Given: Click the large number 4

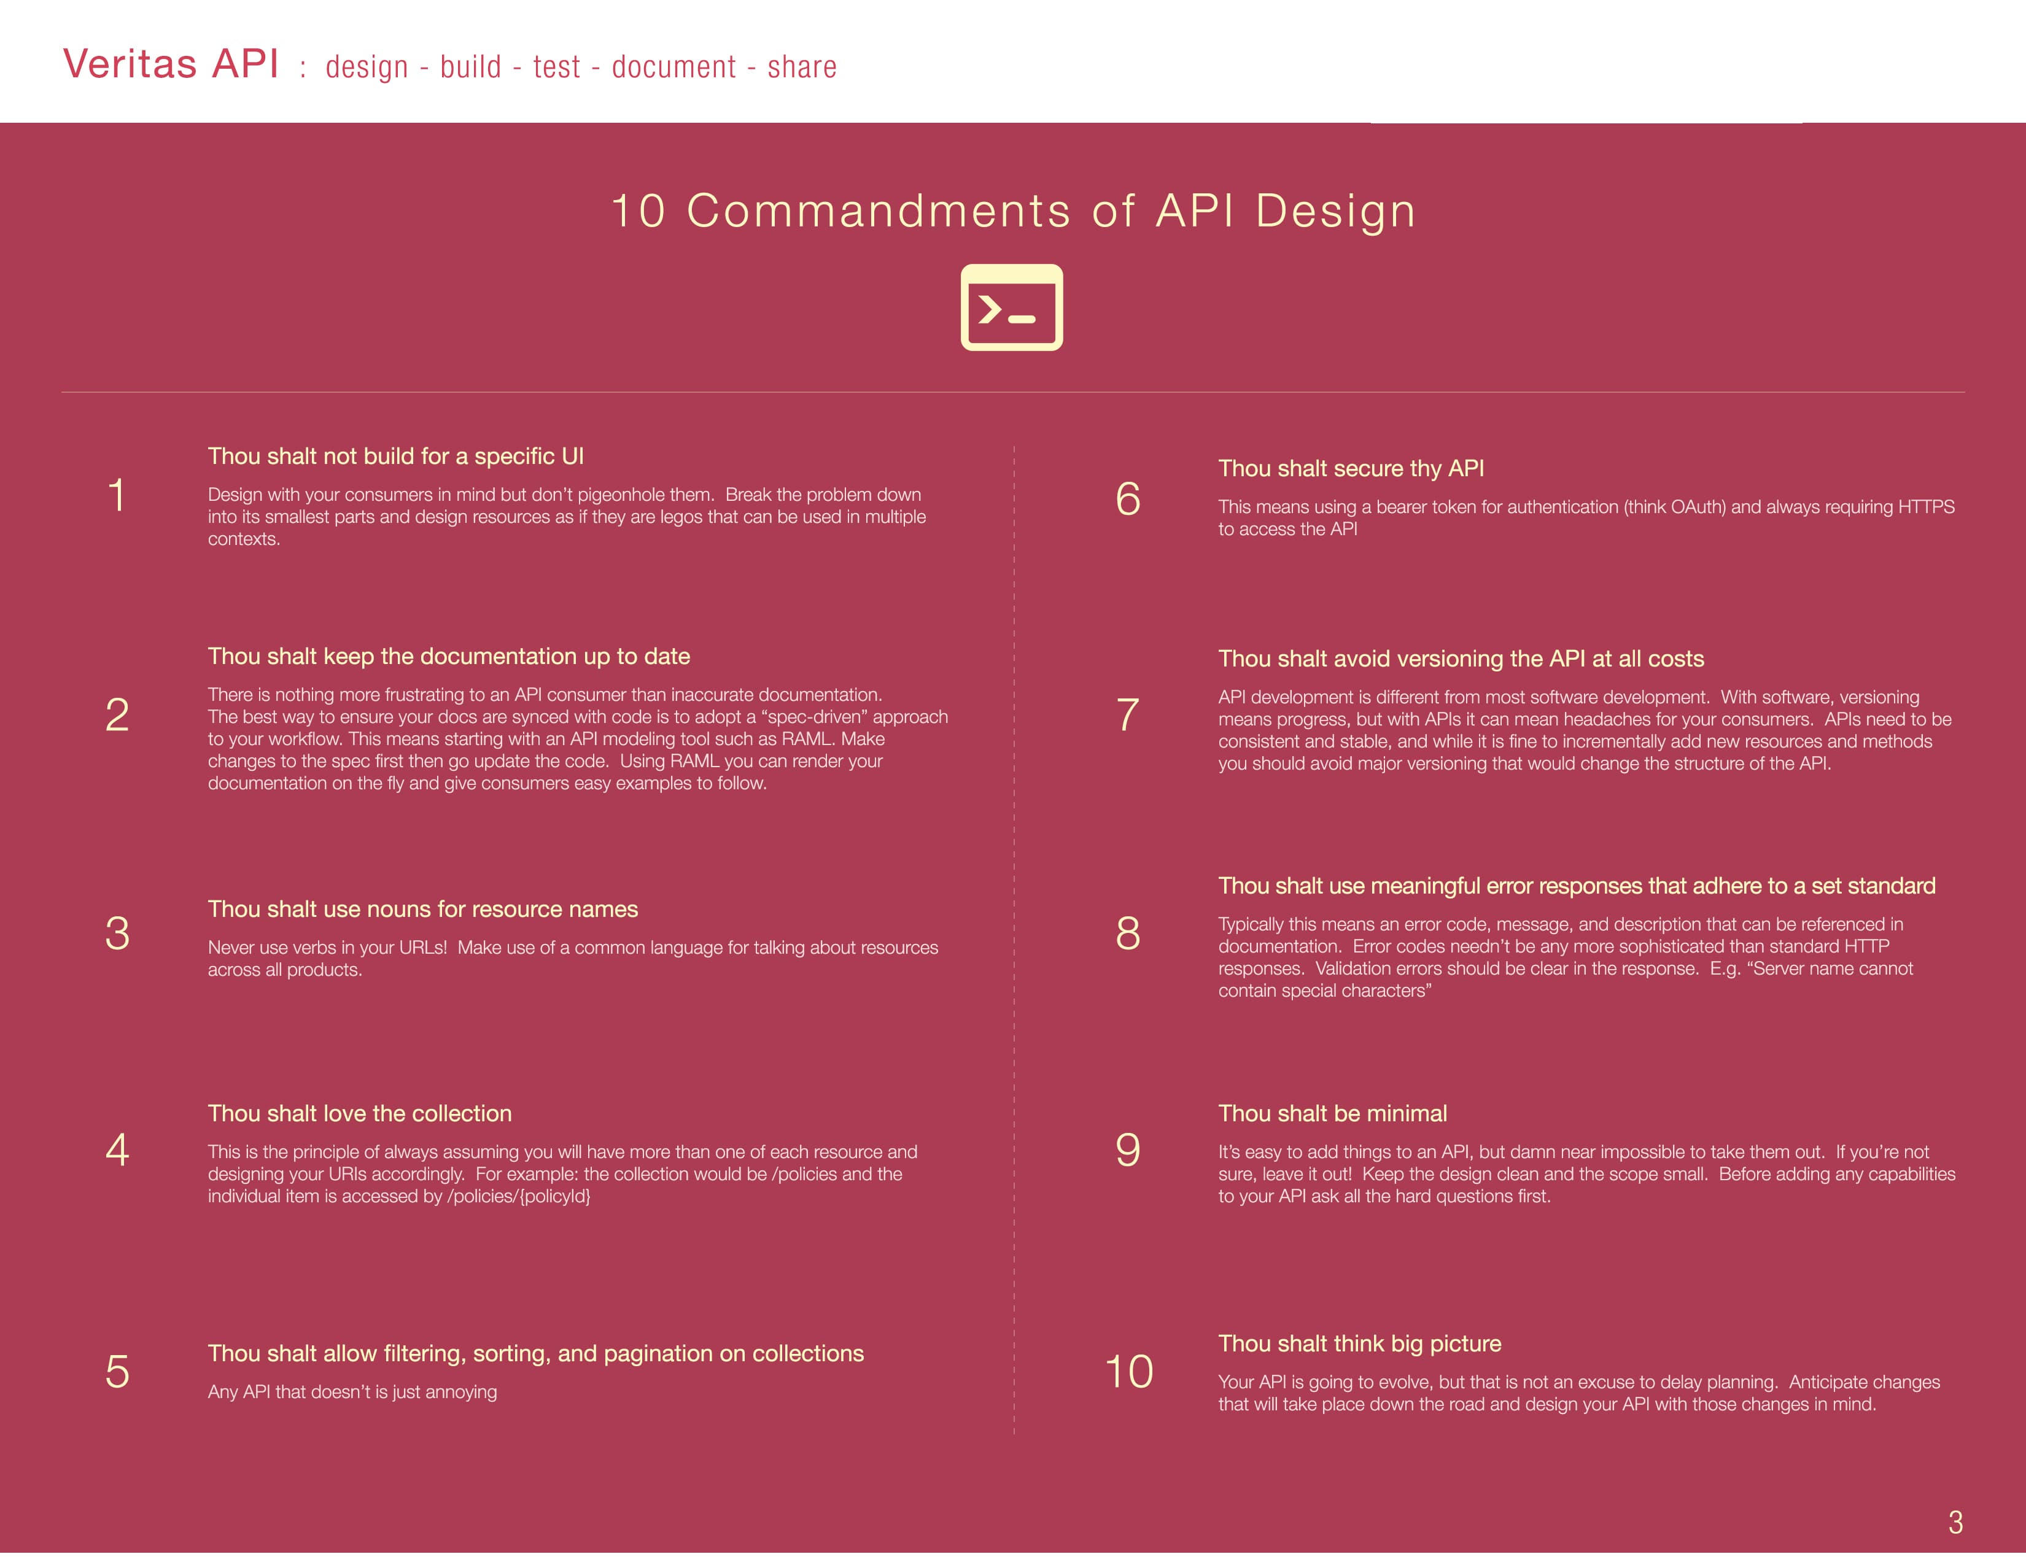Looking at the screenshot, I should click(x=117, y=1151).
